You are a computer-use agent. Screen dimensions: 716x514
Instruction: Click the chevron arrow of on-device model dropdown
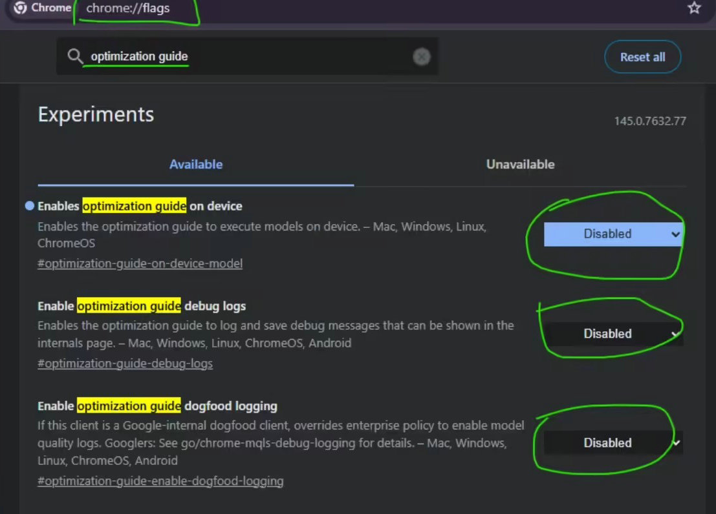675,234
